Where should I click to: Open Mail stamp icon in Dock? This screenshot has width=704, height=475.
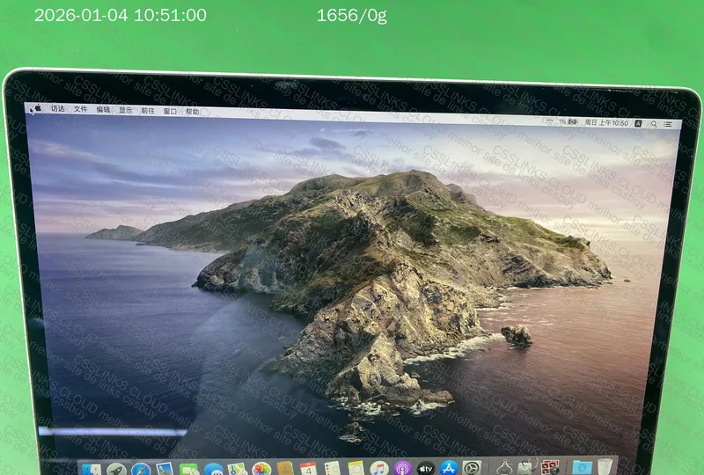pyautogui.click(x=165, y=469)
